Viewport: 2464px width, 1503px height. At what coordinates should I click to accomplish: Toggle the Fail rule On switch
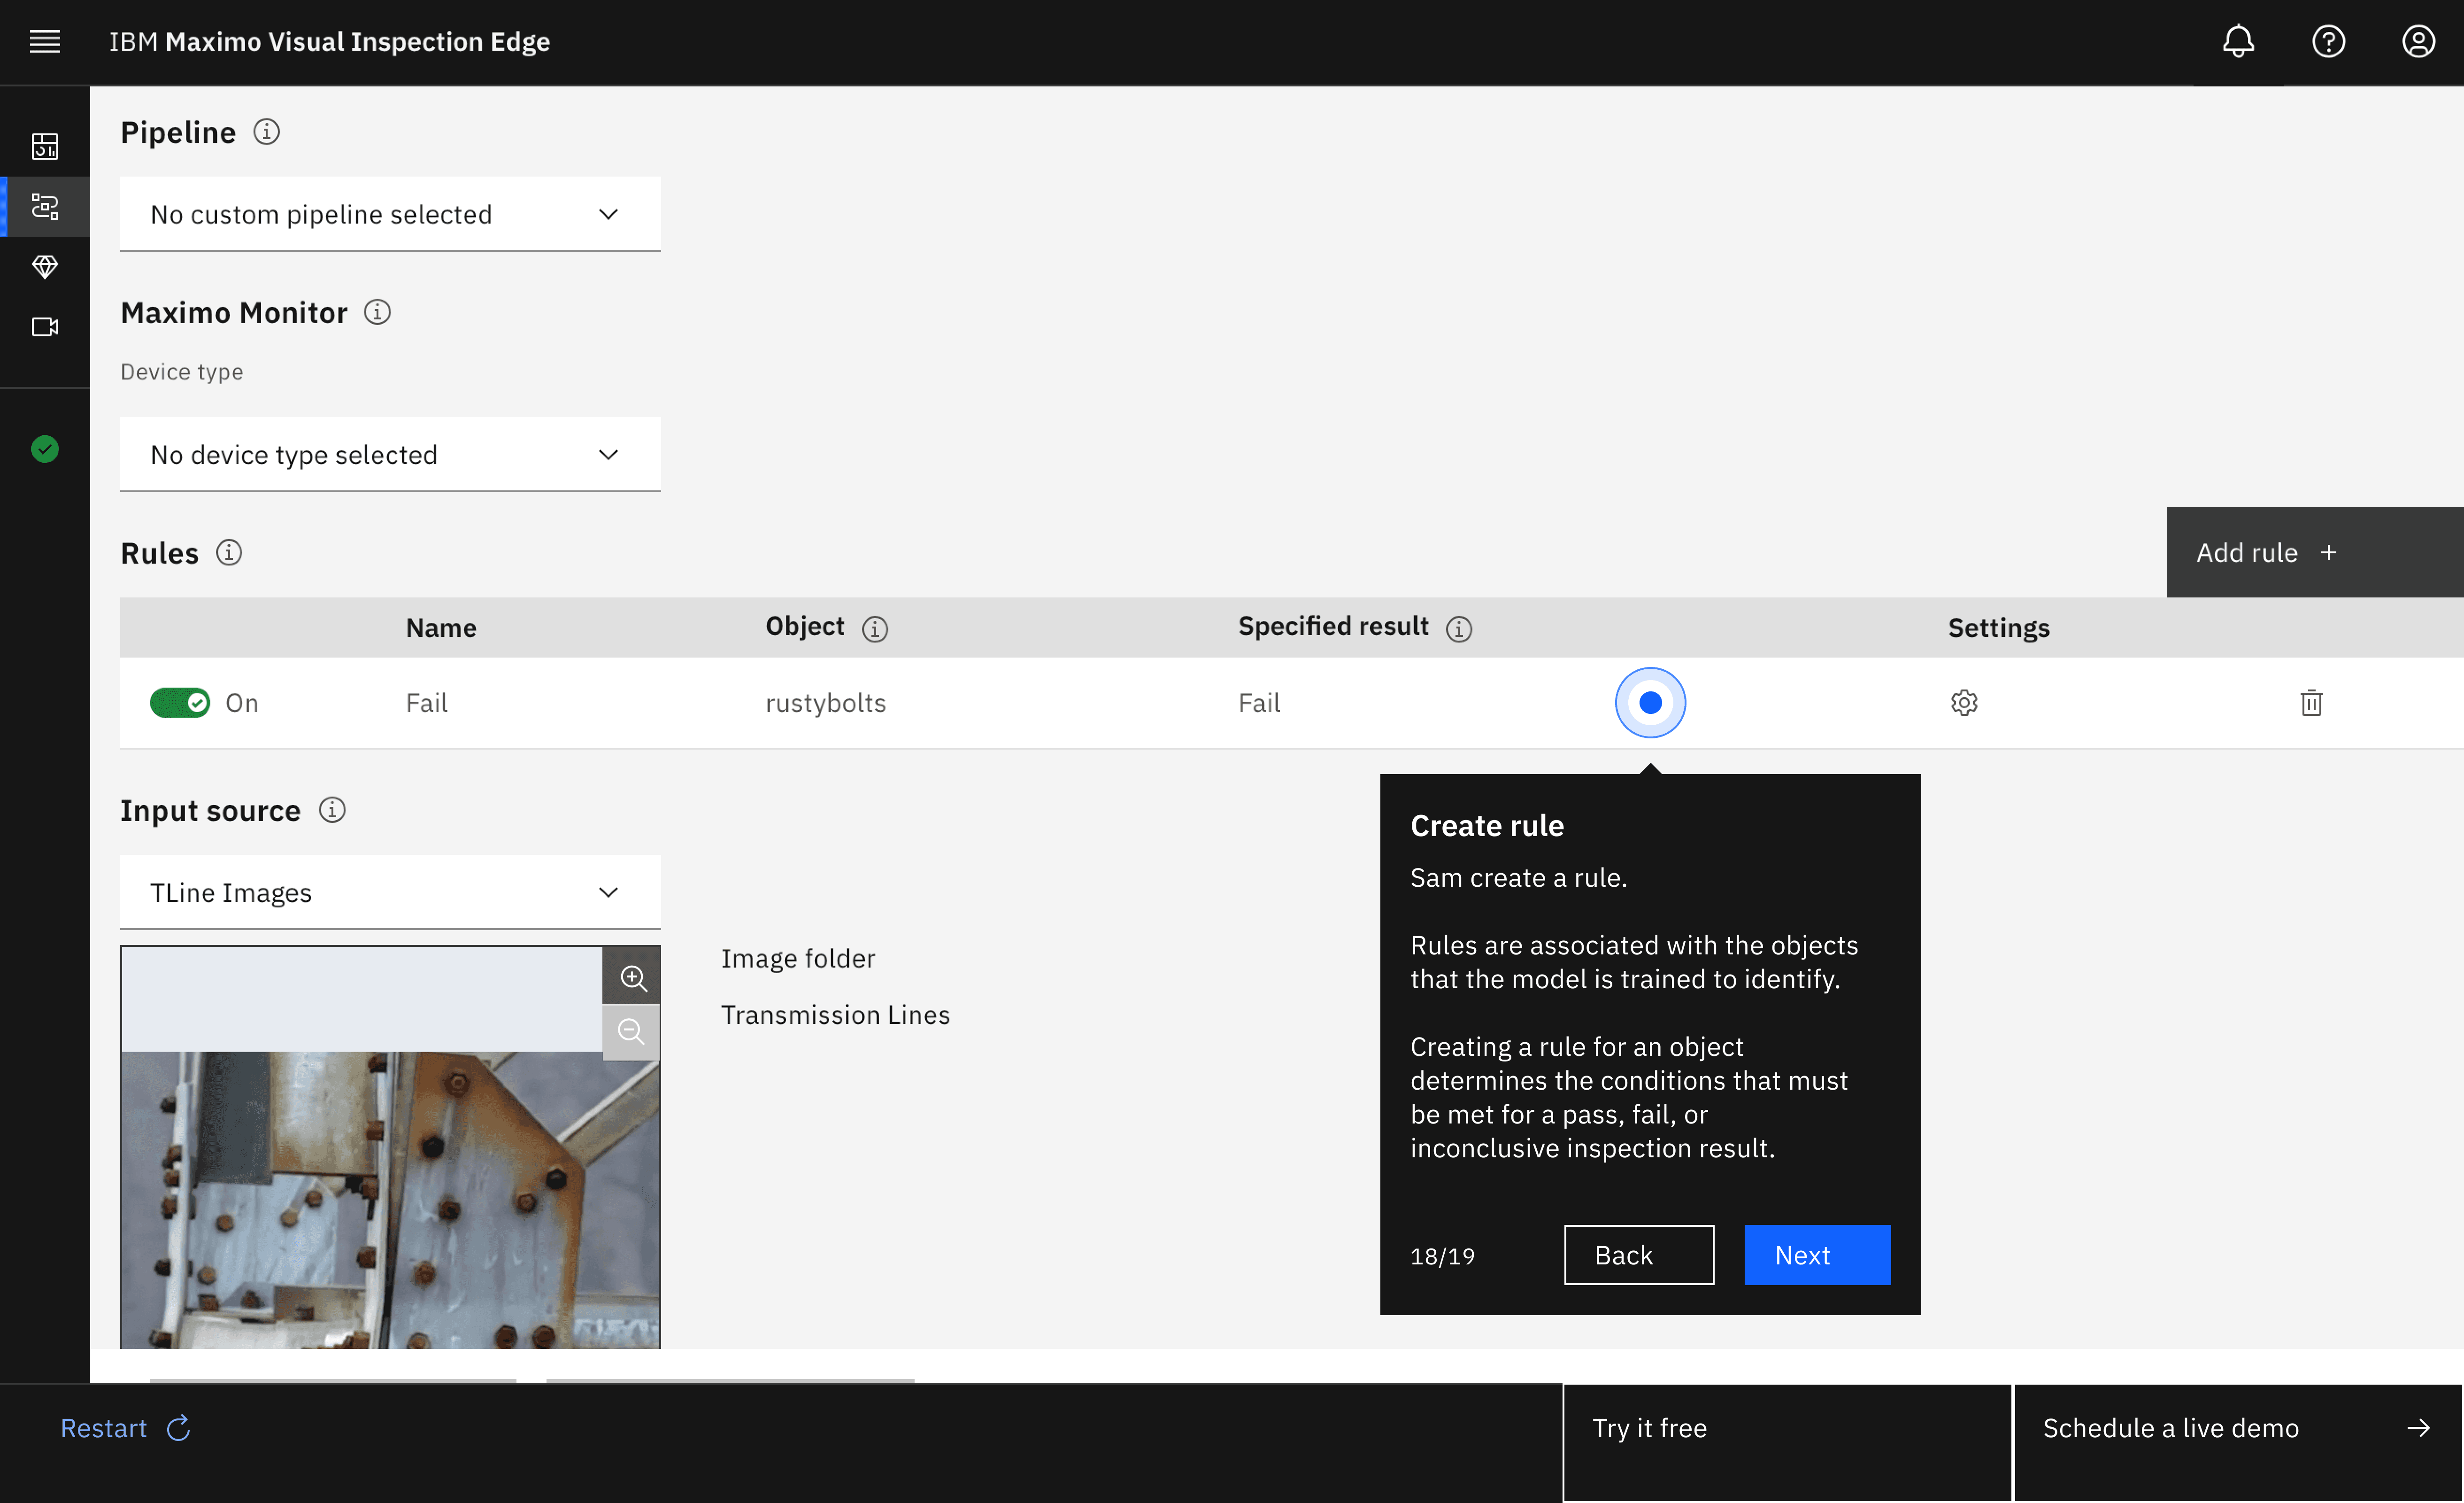[180, 703]
